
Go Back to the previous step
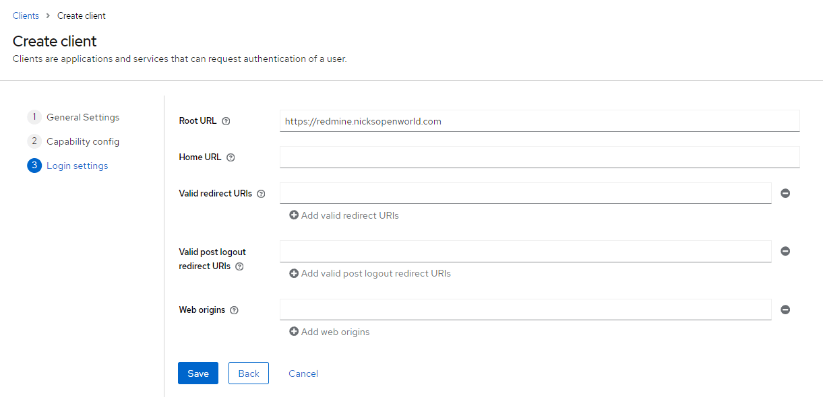click(248, 373)
